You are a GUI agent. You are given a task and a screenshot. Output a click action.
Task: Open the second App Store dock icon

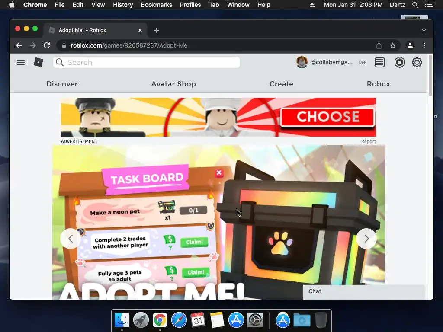coord(283,320)
